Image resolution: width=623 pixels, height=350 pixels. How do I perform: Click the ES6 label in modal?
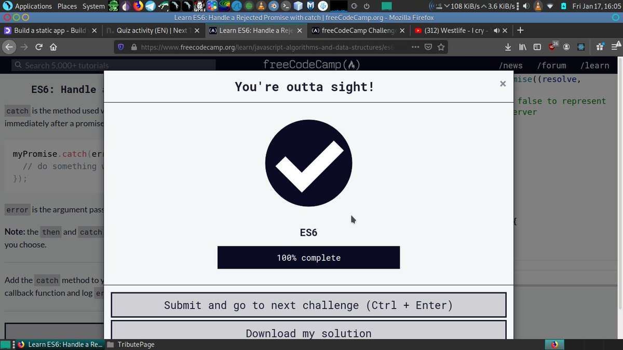tap(308, 232)
